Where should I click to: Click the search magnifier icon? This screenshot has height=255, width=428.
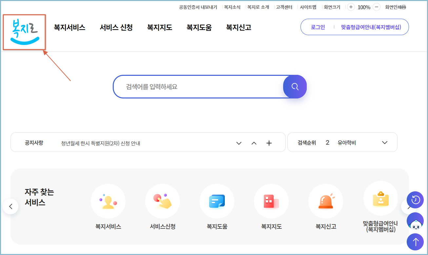click(x=294, y=86)
